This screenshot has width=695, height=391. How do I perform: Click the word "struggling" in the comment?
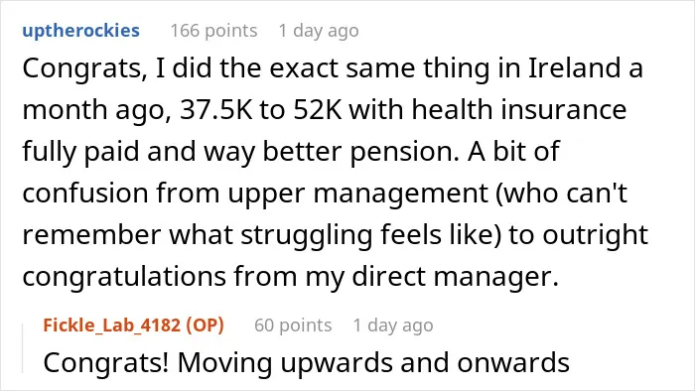point(306,236)
